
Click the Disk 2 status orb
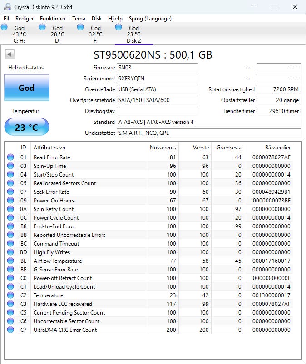click(x=118, y=27)
